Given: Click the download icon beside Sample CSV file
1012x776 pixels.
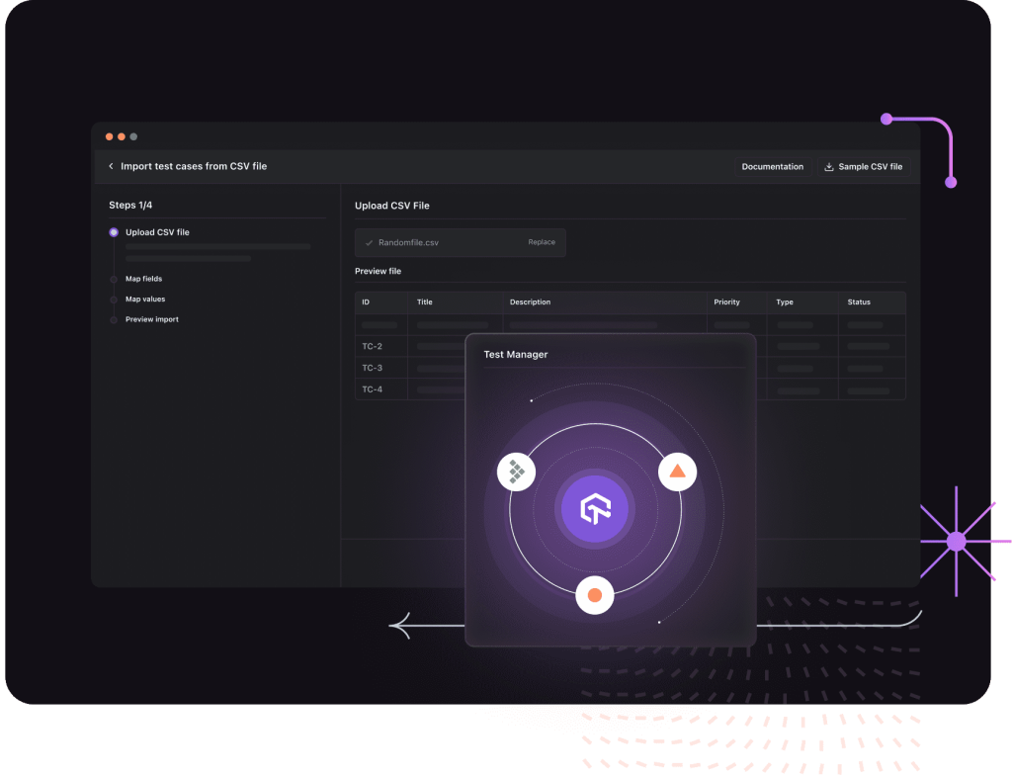Looking at the screenshot, I should click(x=829, y=166).
